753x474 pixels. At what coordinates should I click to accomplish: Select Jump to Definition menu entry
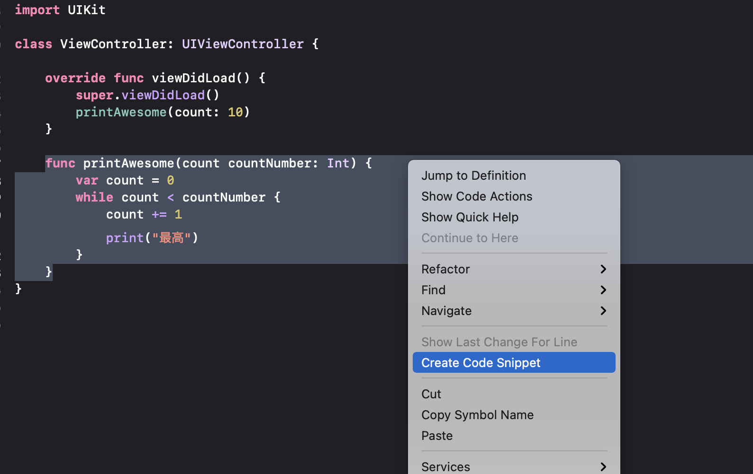click(473, 176)
